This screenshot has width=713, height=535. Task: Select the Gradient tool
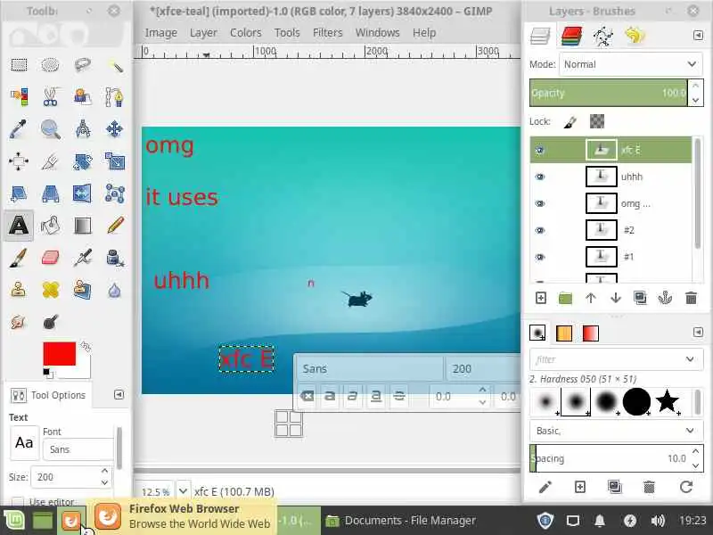(82, 226)
